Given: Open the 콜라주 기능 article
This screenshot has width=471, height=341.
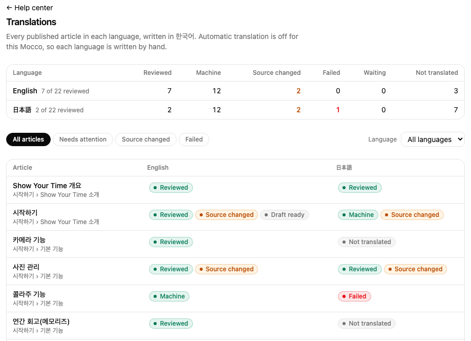Looking at the screenshot, I should tap(29, 294).
